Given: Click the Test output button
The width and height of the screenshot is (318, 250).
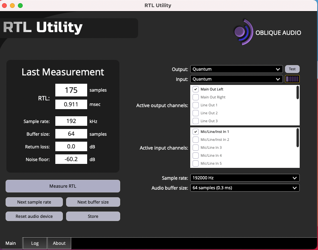Looking at the screenshot, I should [292, 69].
